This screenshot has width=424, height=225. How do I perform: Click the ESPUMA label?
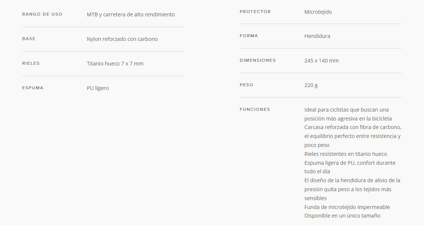coord(33,88)
